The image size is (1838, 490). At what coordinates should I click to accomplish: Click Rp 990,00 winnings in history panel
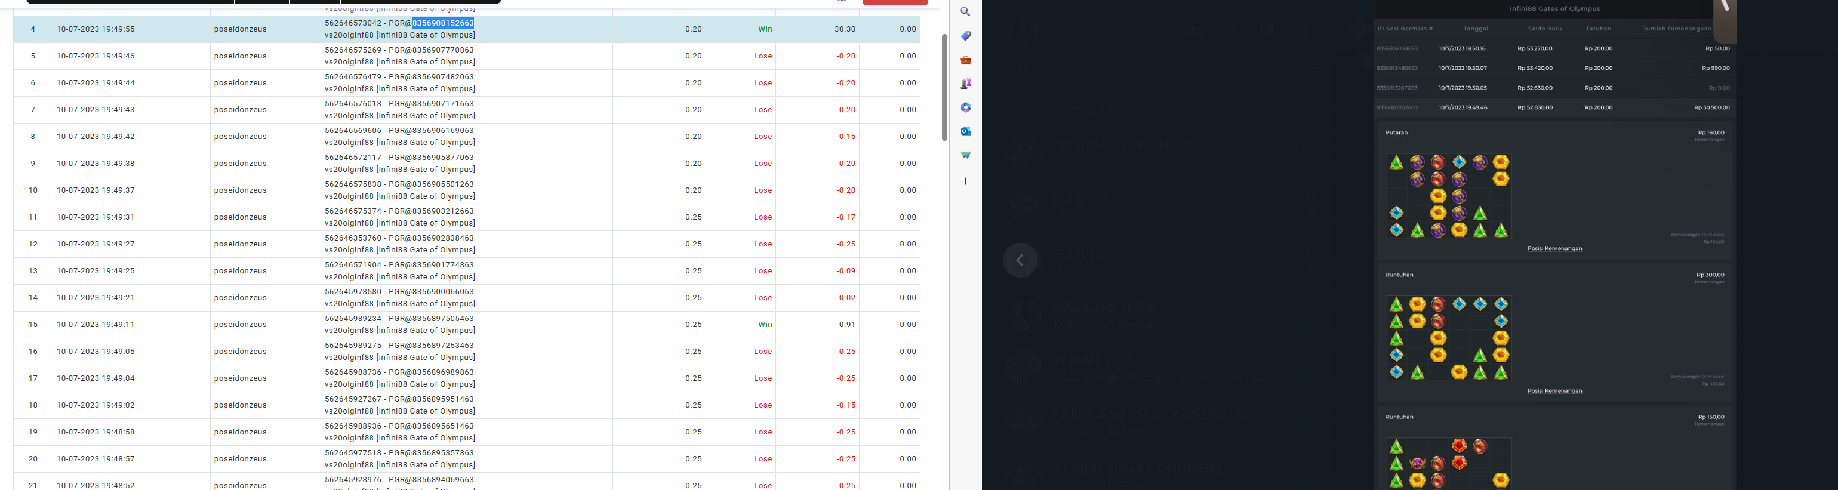coord(1716,69)
